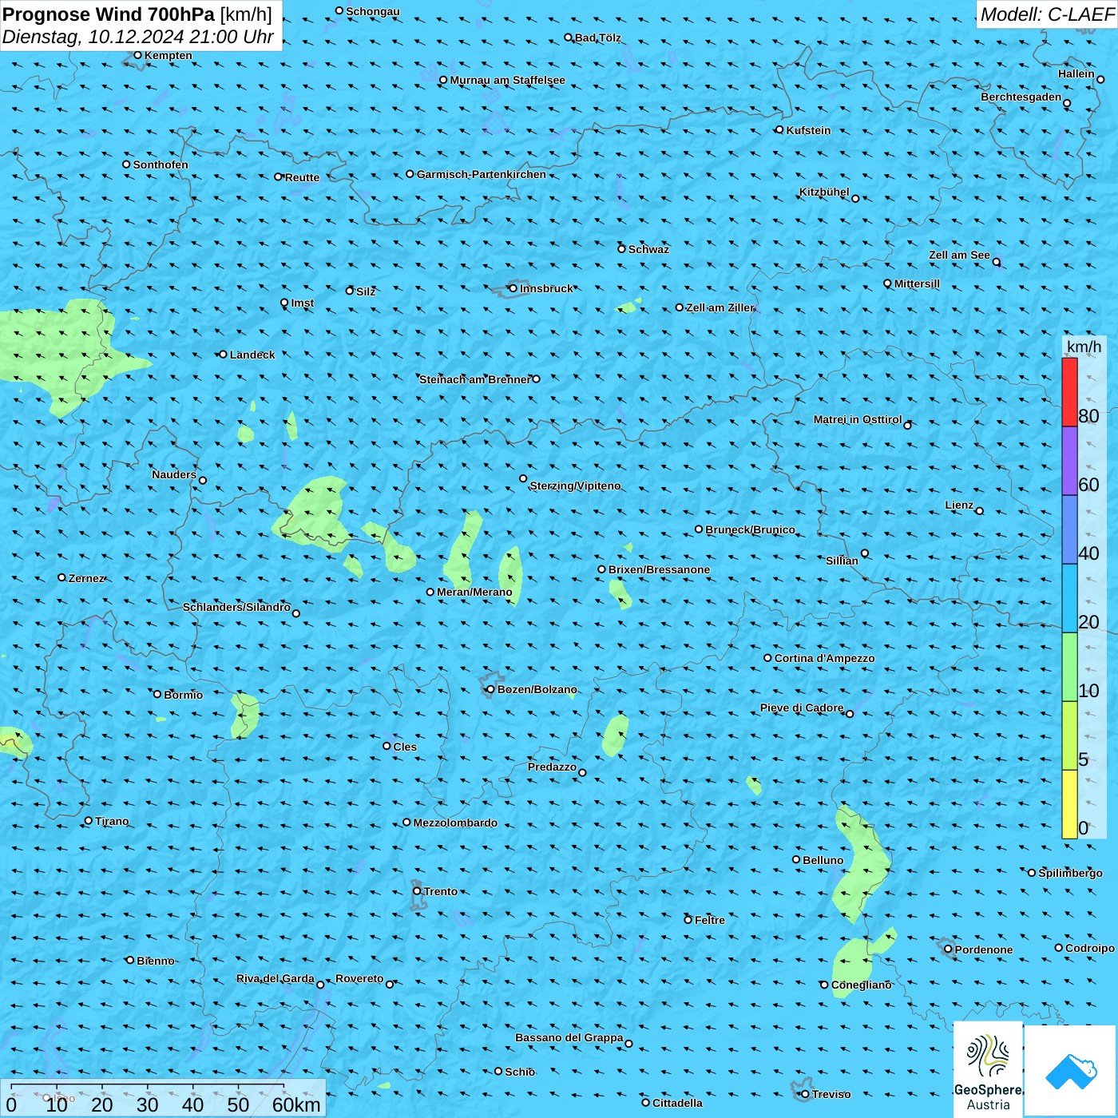The height and width of the screenshot is (1118, 1118).
Task: Click the GeoSphere Austria logo
Action: [x=988, y=1069]
